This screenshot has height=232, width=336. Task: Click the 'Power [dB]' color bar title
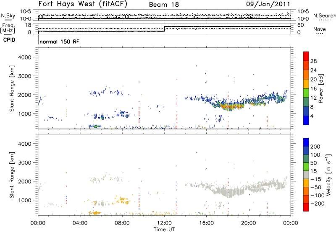(x=321, y=88)
